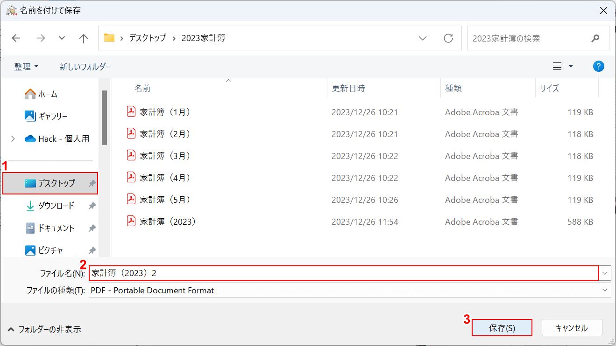Click date 2023/12/26 10:26

365,200
